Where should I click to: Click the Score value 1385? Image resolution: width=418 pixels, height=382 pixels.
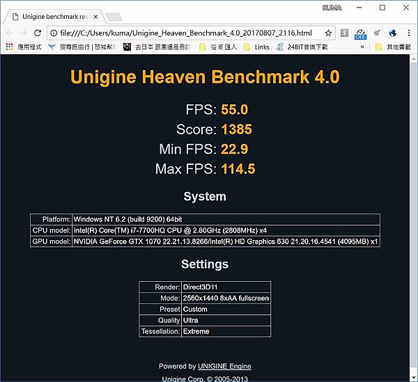pos(236,129)
